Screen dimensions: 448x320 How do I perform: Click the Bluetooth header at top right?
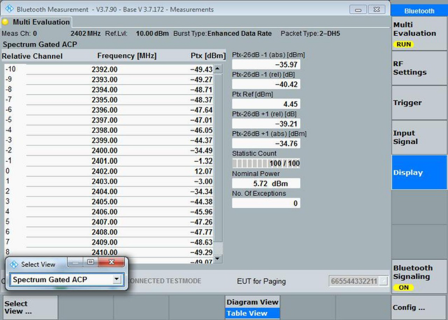pos(419,11)
